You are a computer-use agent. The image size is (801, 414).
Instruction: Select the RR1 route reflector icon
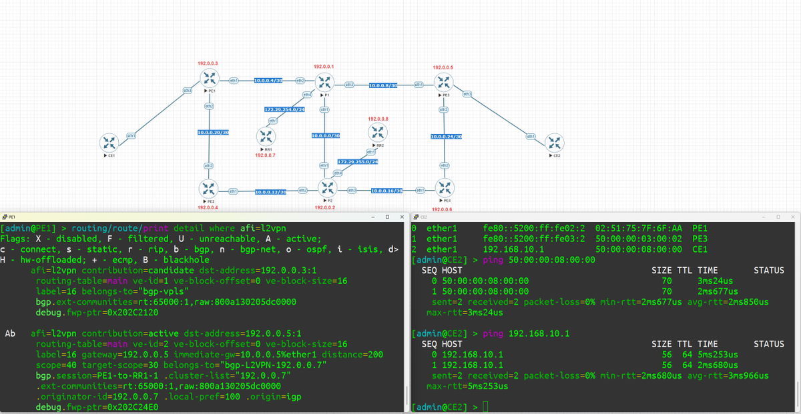(266, 137)
